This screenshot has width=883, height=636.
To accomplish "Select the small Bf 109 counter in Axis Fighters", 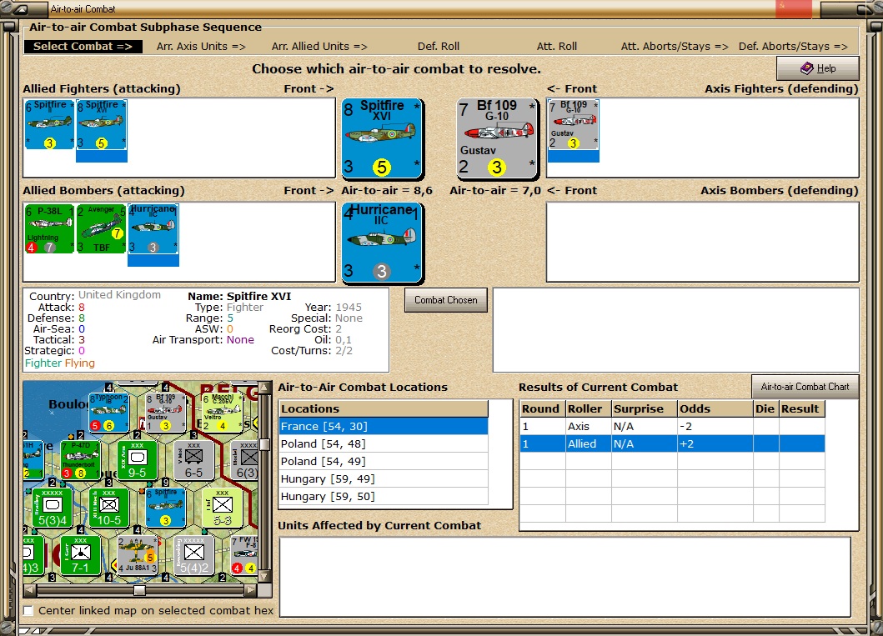I will [x=574, y=124].
